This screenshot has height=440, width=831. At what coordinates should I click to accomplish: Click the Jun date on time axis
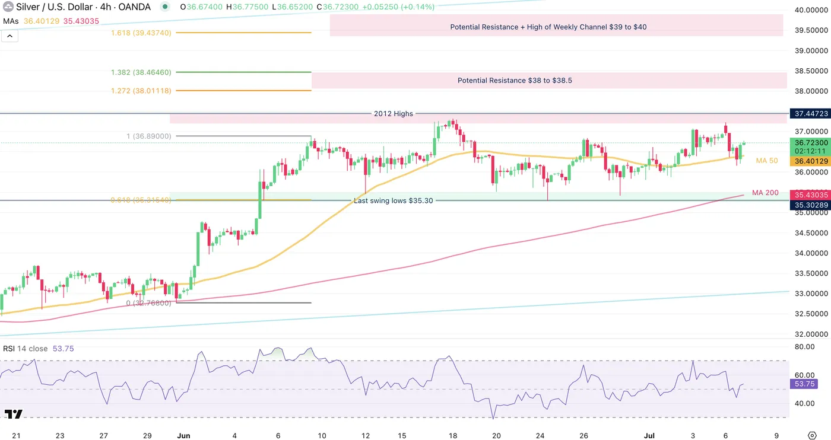tap(183, 436)
